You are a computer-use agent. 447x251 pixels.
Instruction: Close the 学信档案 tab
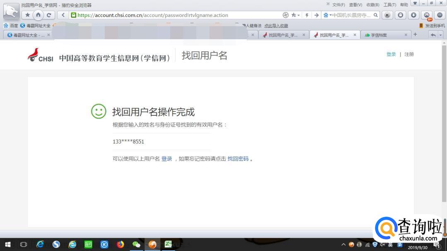click(x=406, y=35)
